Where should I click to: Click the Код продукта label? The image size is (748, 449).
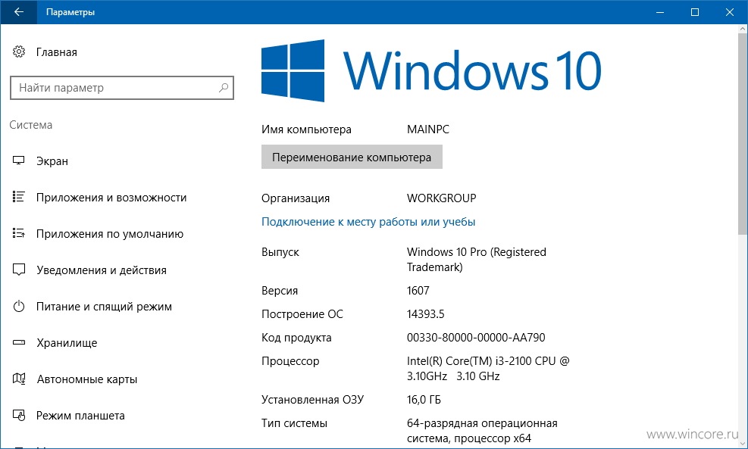click(x=296, y=338)
